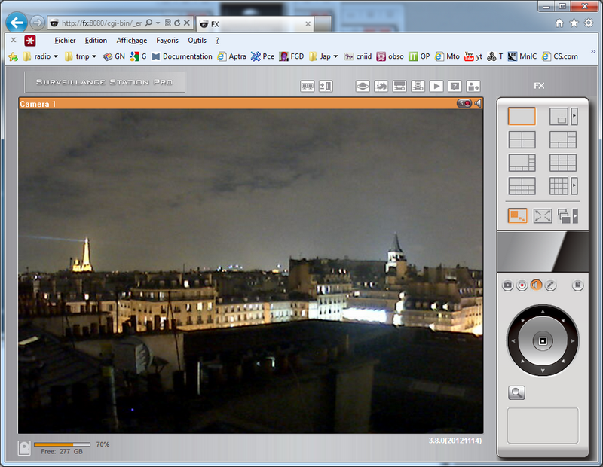Mute the Camera 1 speaker icon
The height and width of the screenshot is (467, 603).
click(x=478, y=103)
